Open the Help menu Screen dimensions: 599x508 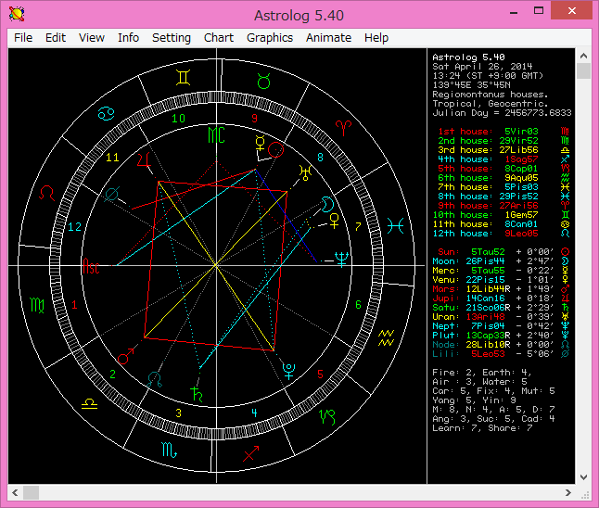click(376, 38)
